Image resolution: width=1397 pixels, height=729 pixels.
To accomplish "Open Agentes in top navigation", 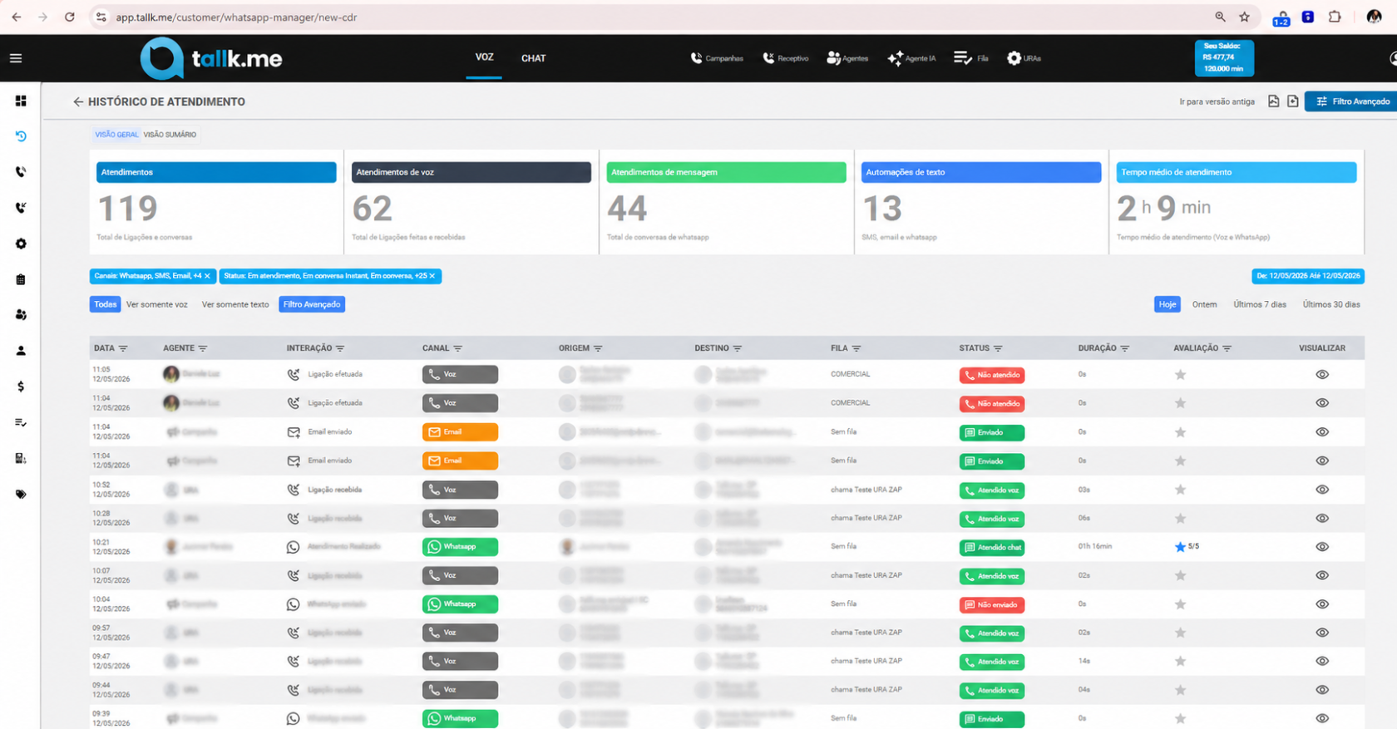I will pyautogui.click(x=847, y=58).
